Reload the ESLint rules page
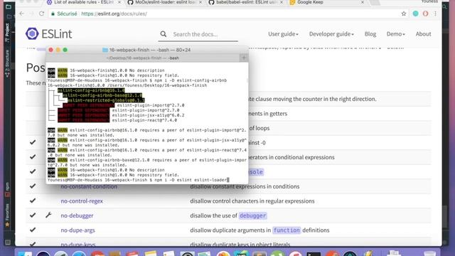The image size is (455, 256). coord(41,14)
